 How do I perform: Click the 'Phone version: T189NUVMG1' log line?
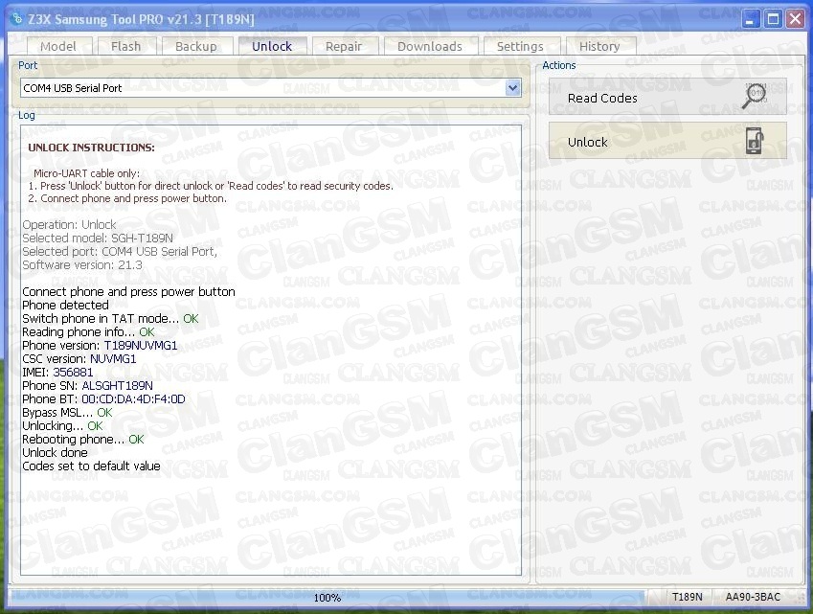click(100, 346)
